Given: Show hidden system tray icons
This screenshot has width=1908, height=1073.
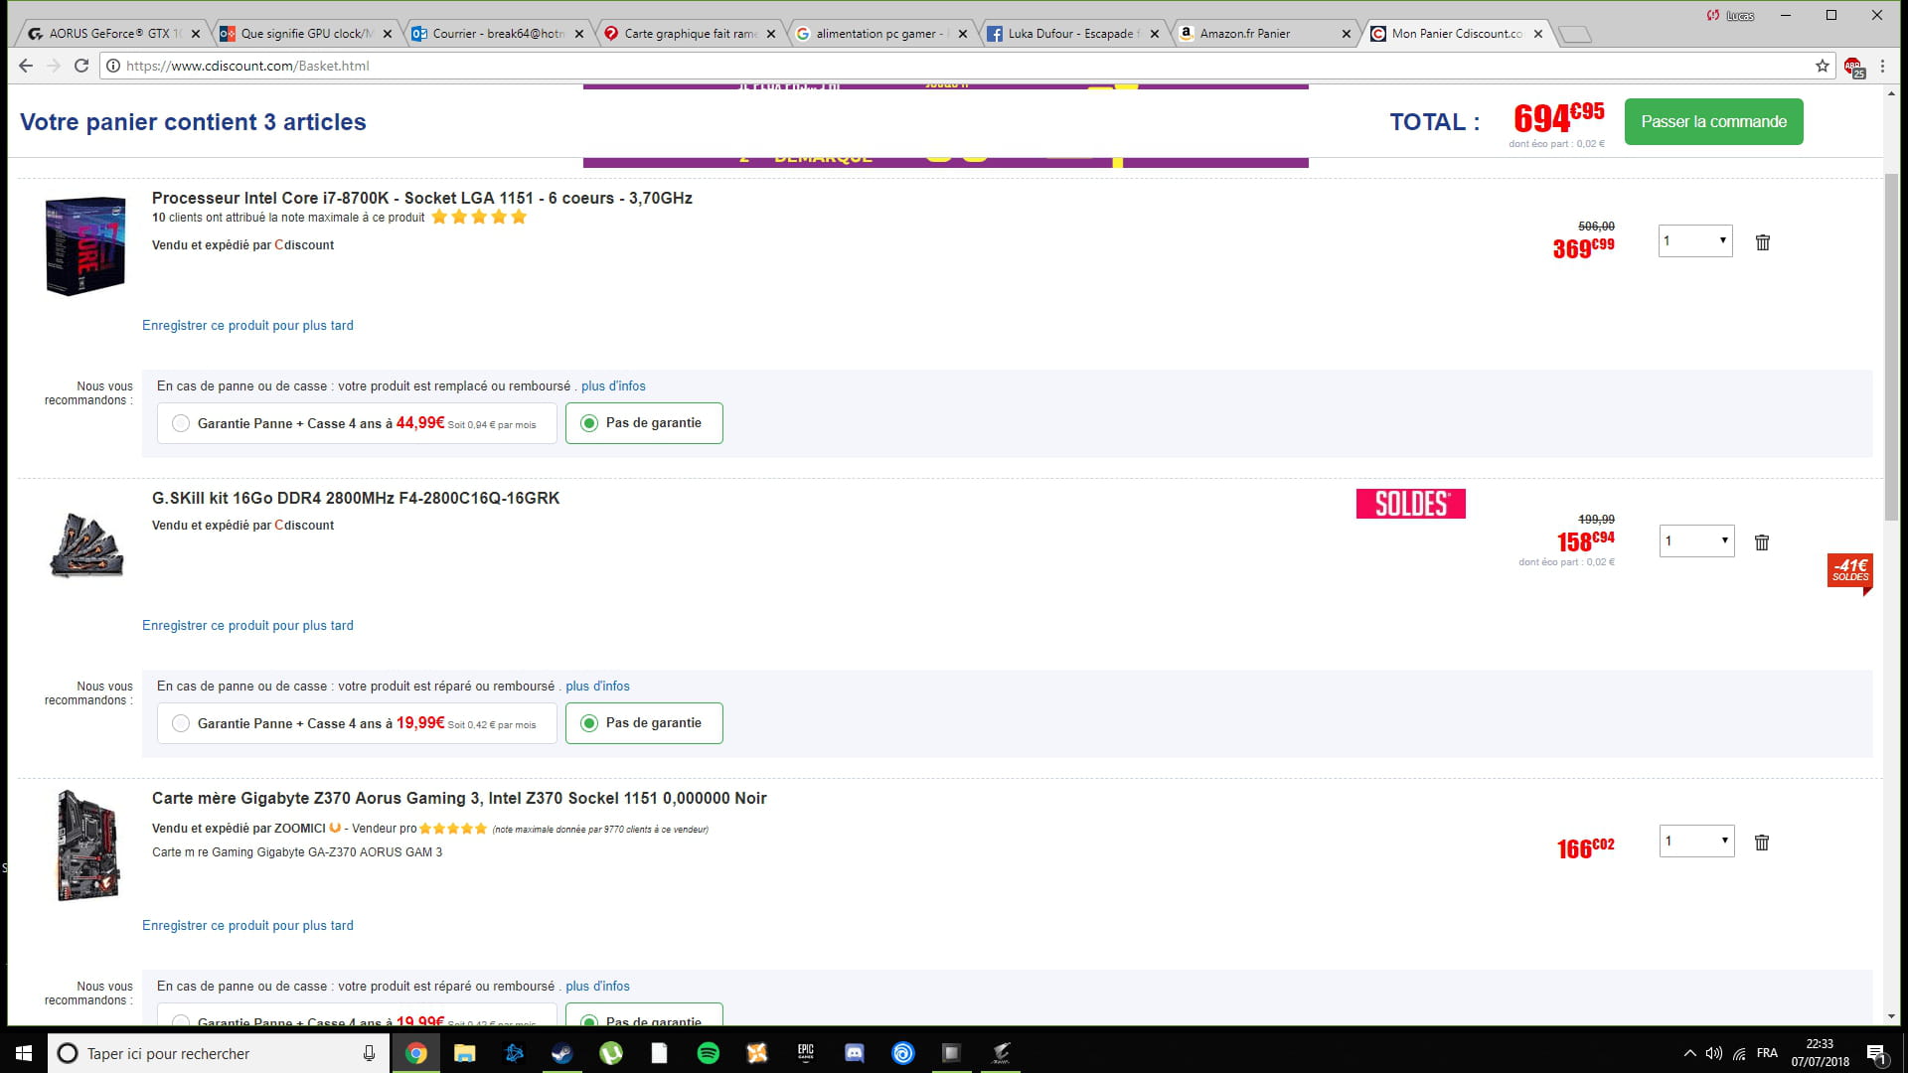Looking at the screenshot, I should tap(1689, 1053).
